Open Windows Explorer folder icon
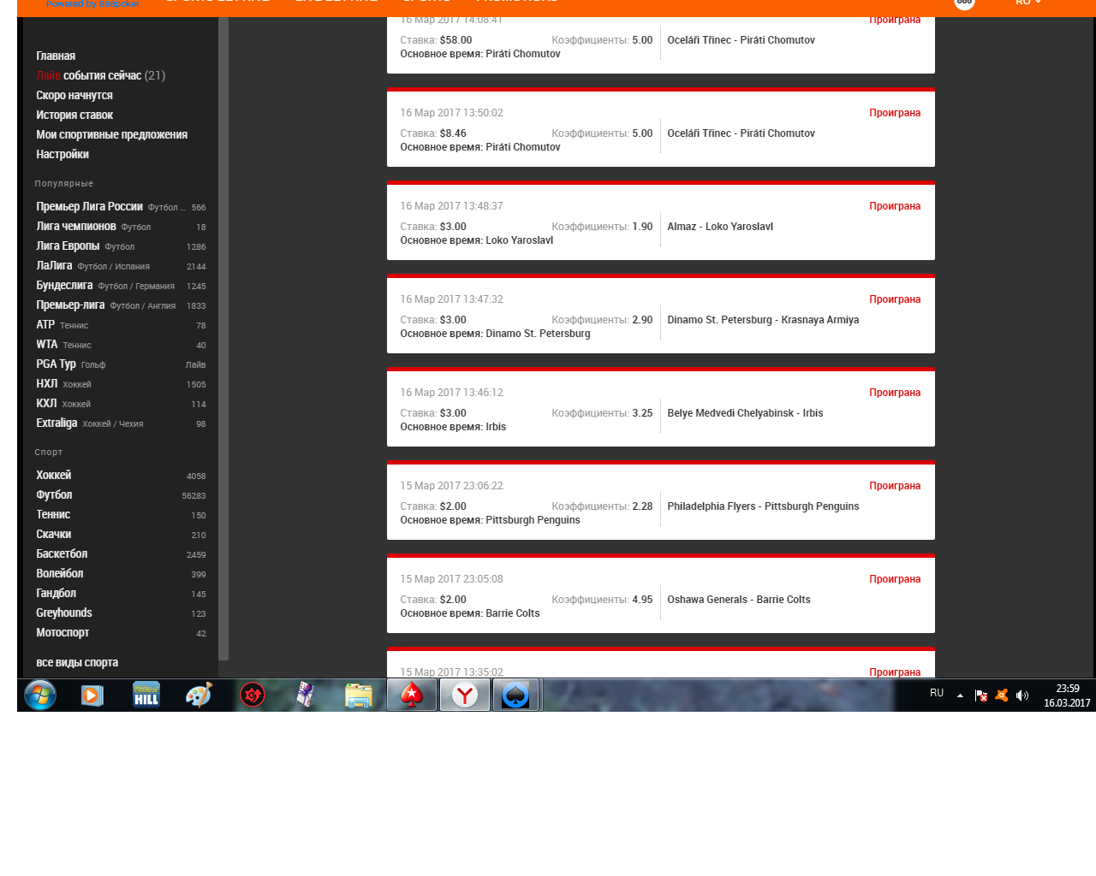The width and height of the screenshot is (1096, 876). coord(359,695)
